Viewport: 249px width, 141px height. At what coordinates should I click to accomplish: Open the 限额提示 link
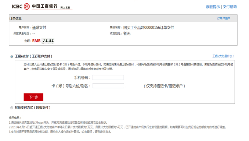pyautogui.click(x=213, y=7)
